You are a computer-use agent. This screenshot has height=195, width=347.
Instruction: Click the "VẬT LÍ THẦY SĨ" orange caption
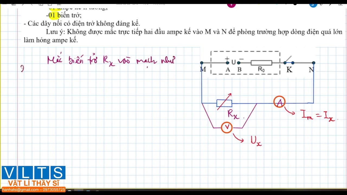tap(34, 183)
